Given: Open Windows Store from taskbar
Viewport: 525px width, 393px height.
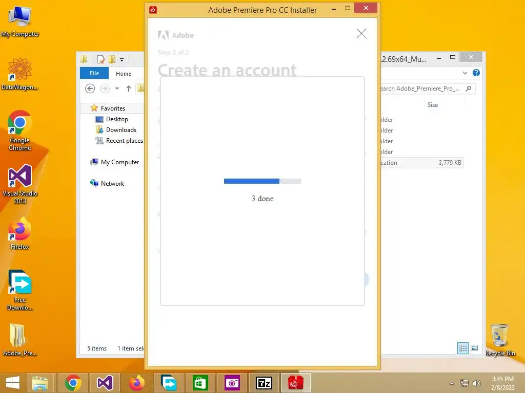Looking at the screenshot, I should point(200,383).
